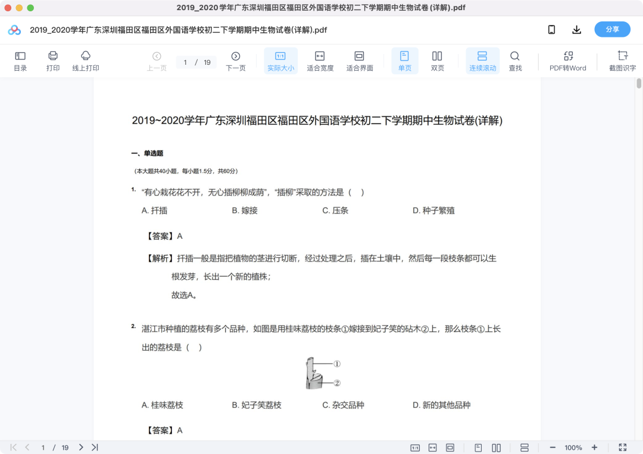Click the page number input in toolbar
This screenshot has height=454, width=643.
[x=185, y=62]
